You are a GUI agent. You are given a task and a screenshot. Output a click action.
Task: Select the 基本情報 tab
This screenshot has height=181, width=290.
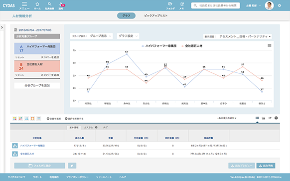74,127
